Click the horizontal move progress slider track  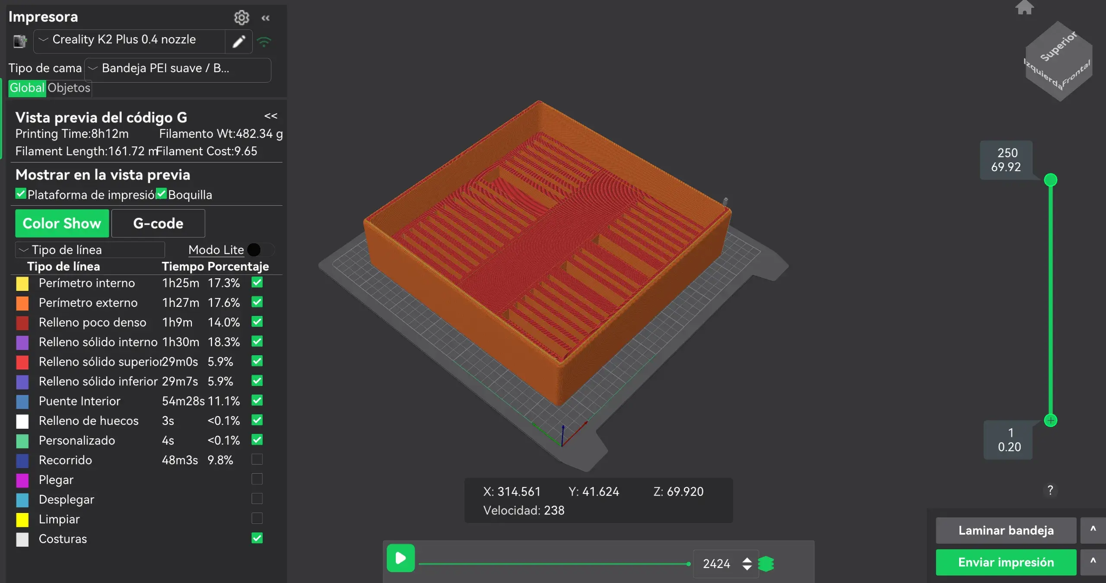pos(554,564)
